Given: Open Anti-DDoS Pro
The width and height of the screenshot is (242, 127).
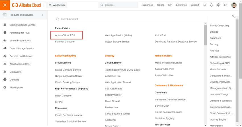Looking at the screenshot, I should pos(113,76).
